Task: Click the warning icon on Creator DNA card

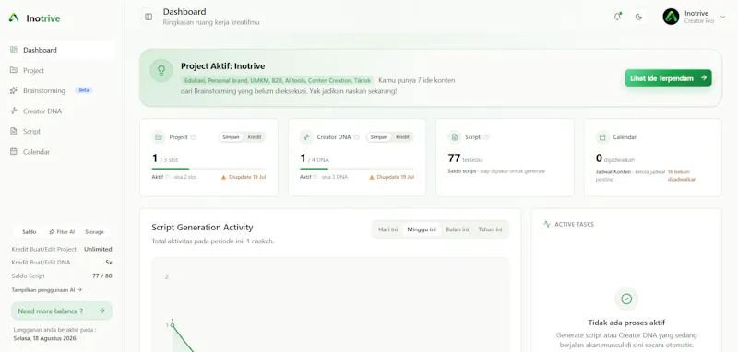Action: [372, 178]
